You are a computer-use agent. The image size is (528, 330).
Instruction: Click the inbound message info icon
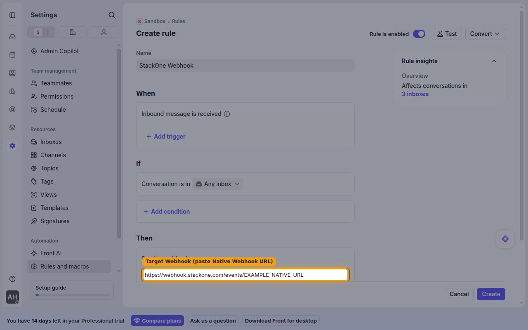226,114
